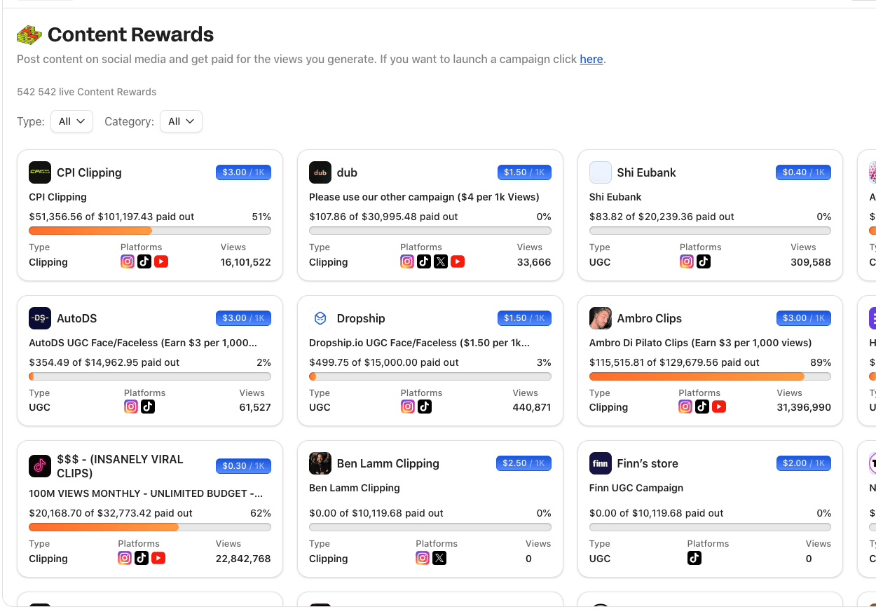This screenshot has height=614, width=876.
Task: Click the X icon on Ben Lamm Clipping card
Action: coord(439,558)
